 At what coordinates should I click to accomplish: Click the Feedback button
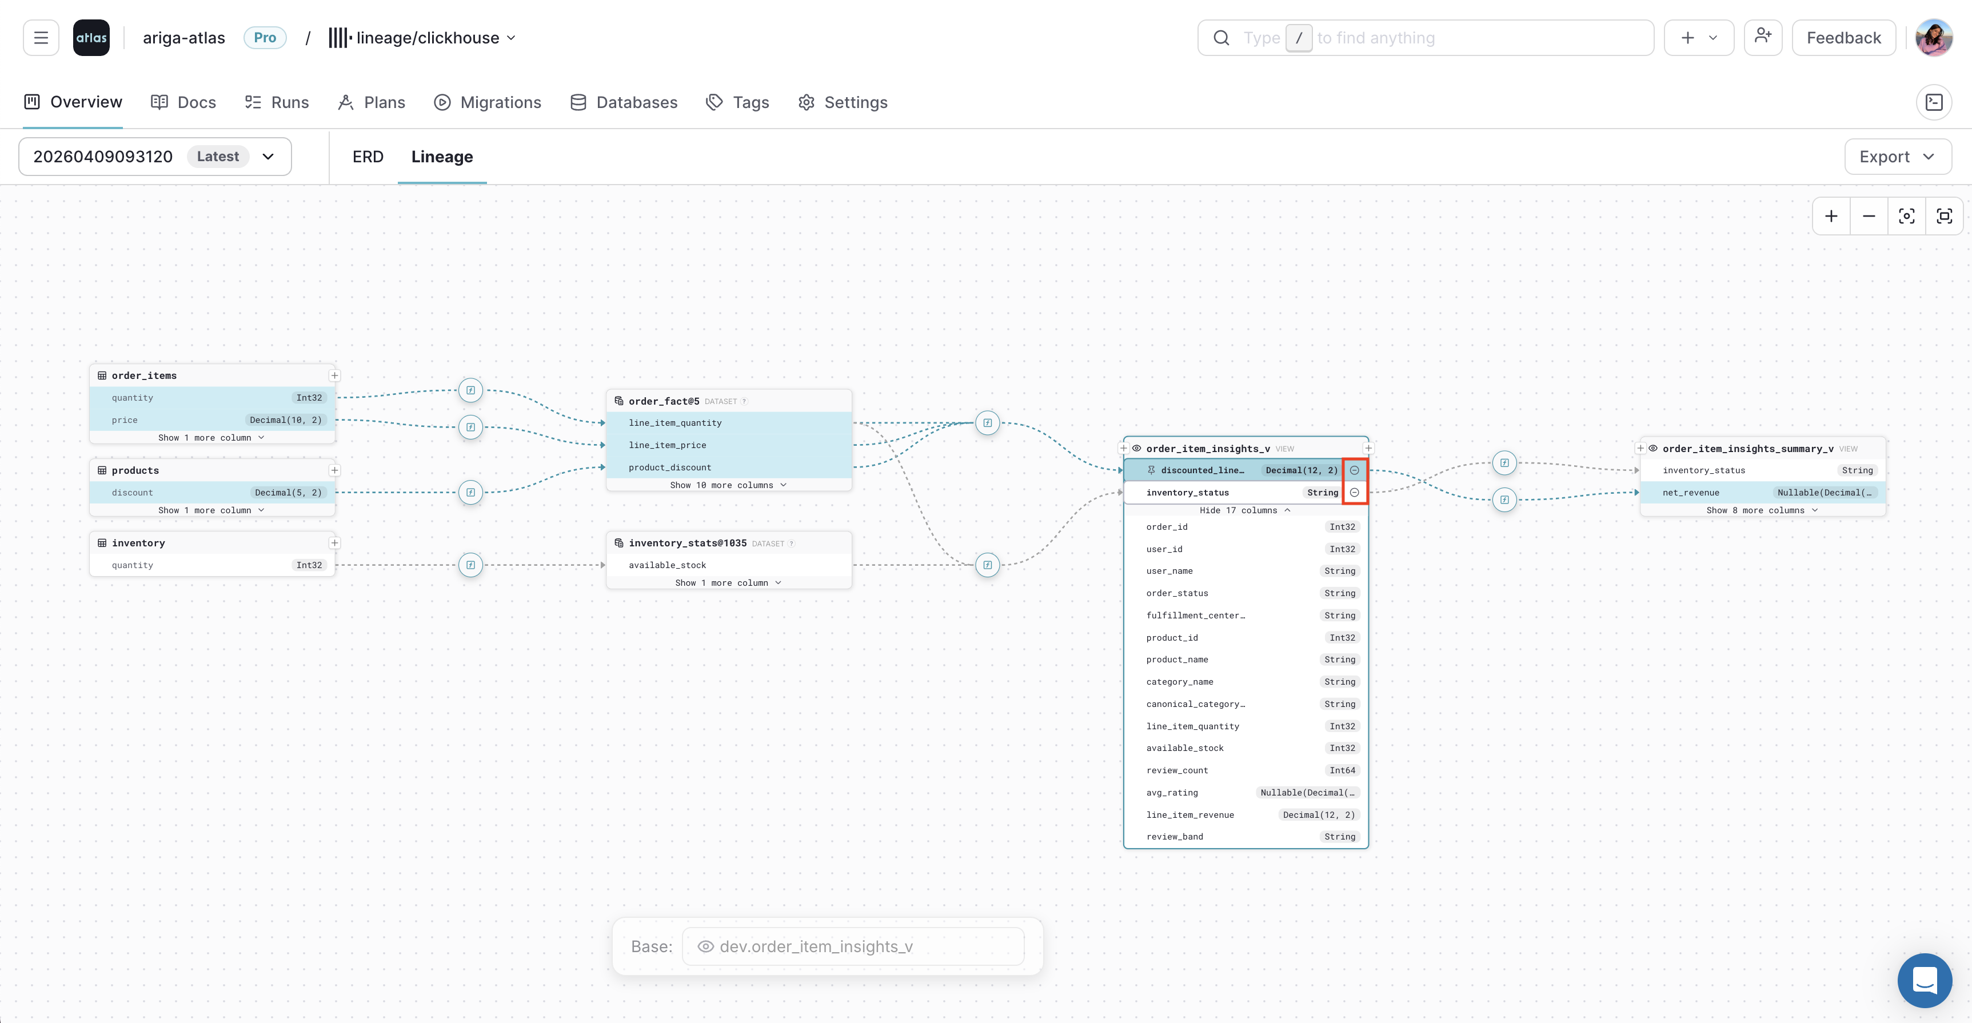point(1843,37)
